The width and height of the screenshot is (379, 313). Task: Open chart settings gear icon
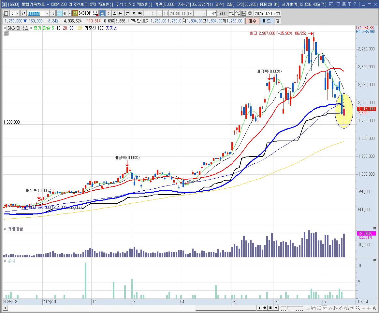[x=250, y=14]
